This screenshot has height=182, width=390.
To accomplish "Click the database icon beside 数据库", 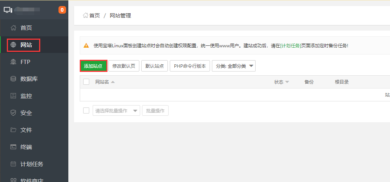I will (13, 79).
